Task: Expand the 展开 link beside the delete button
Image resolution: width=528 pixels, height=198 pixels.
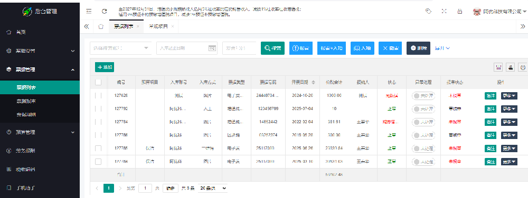Action: pos(442,48)
